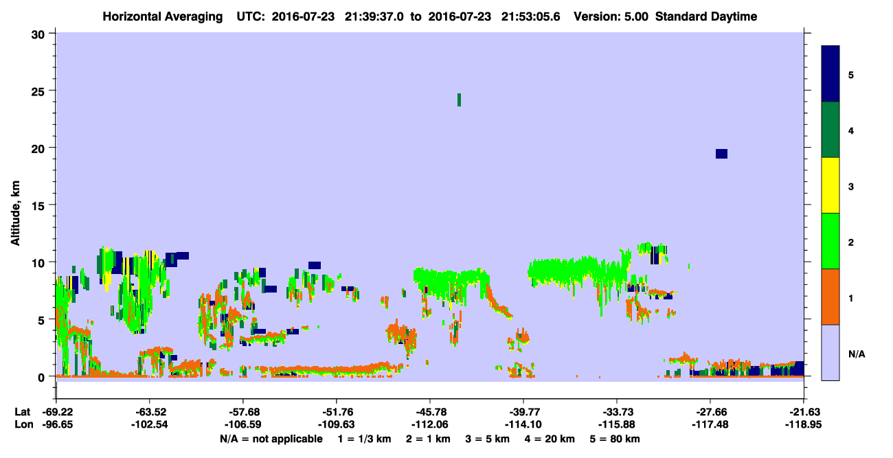Click the '3 = 5 km' legend text

pyautogui.click(x=487, y=439)
